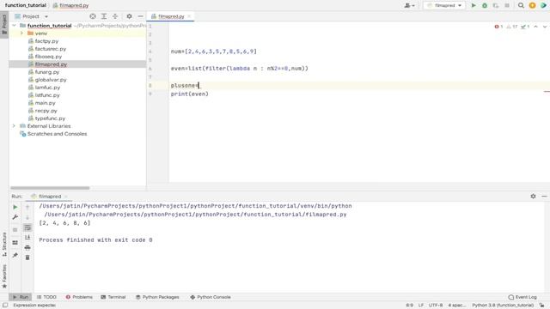
Task: Hide the Run tool window
Action: point(544,197)
